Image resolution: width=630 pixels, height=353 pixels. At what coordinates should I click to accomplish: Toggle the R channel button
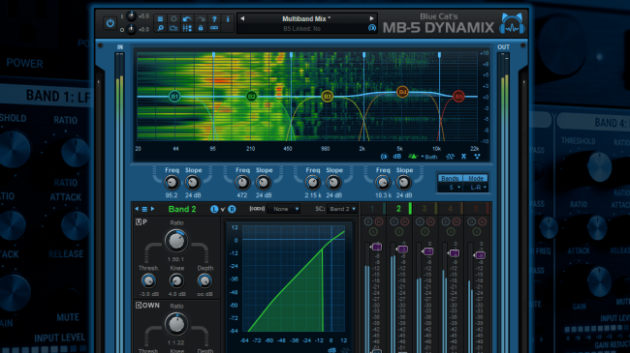coord(232,209)
